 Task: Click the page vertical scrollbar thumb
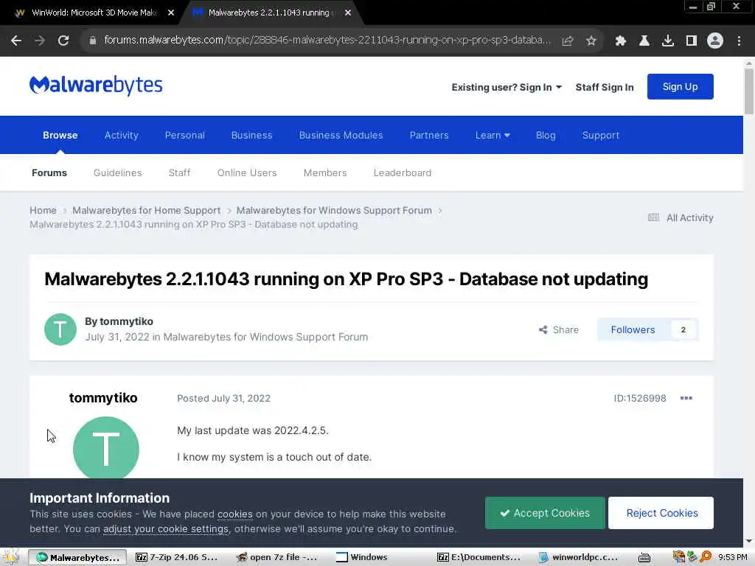pyautogui.click(x=749, y=91)
